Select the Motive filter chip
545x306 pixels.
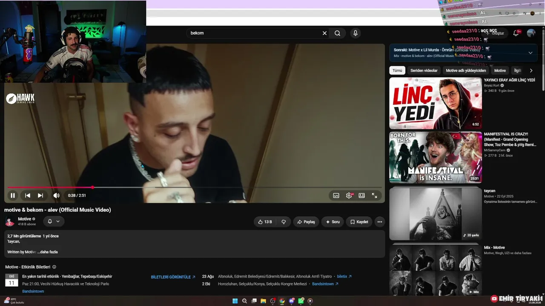[x=500, y=71]
